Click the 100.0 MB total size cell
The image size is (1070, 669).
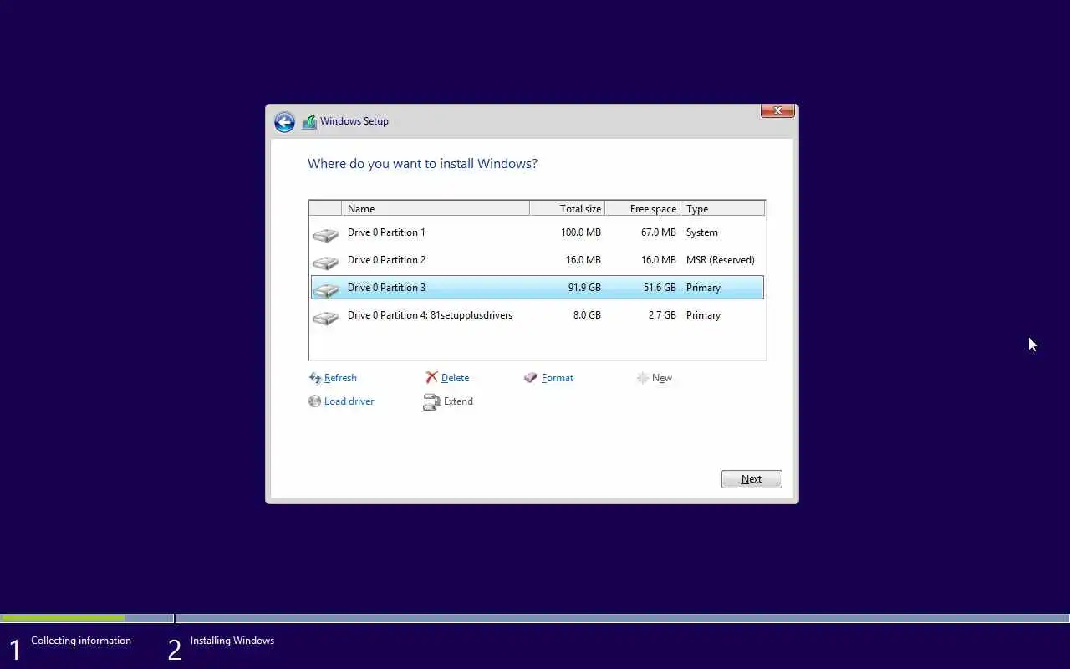(x=581, y=232)
